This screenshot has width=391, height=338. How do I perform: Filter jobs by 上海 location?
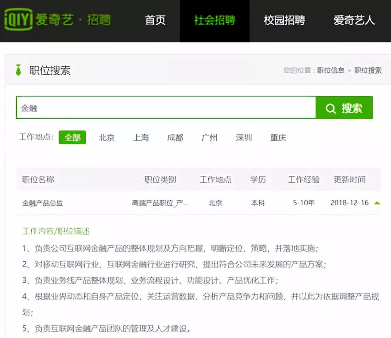point(141,137)
